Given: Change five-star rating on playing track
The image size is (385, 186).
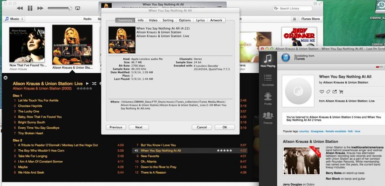Looking at the screenshot, I should (x=224, y=150).
